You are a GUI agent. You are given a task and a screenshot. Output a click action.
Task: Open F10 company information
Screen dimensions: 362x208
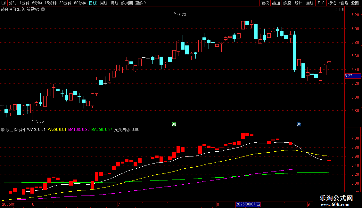pyautogui.click(x=321, y=3)
